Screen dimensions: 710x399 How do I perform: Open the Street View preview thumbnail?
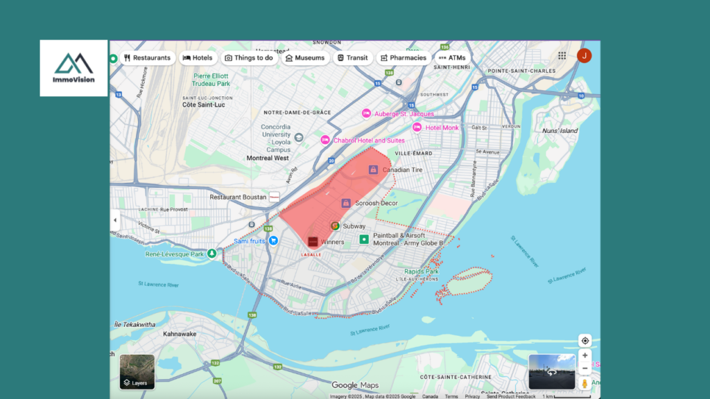[x=552, y=372]
